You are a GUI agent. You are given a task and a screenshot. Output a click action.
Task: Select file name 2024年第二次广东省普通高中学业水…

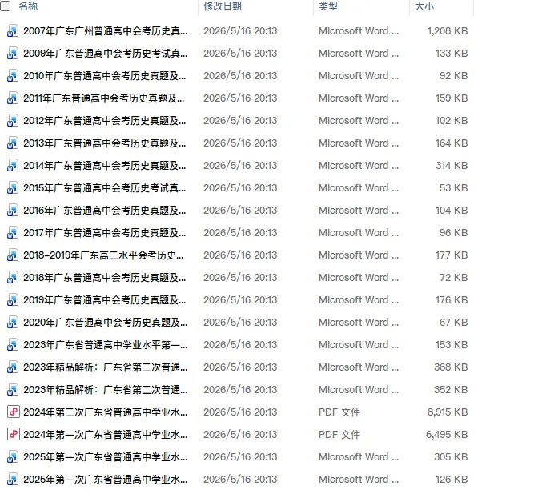[x=105, y=412]
